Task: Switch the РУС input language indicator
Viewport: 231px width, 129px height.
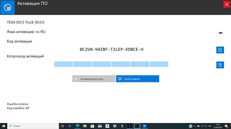Action: (210, 126)
